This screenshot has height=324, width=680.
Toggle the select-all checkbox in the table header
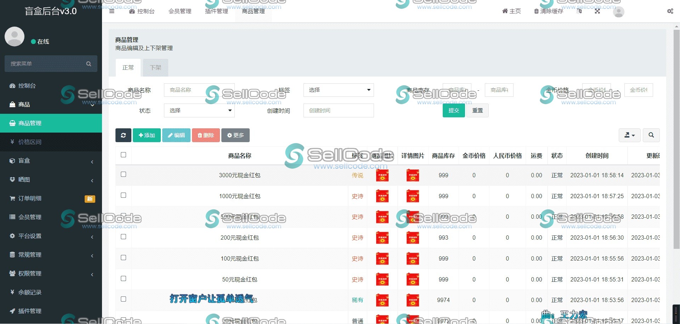coord(123,155)
